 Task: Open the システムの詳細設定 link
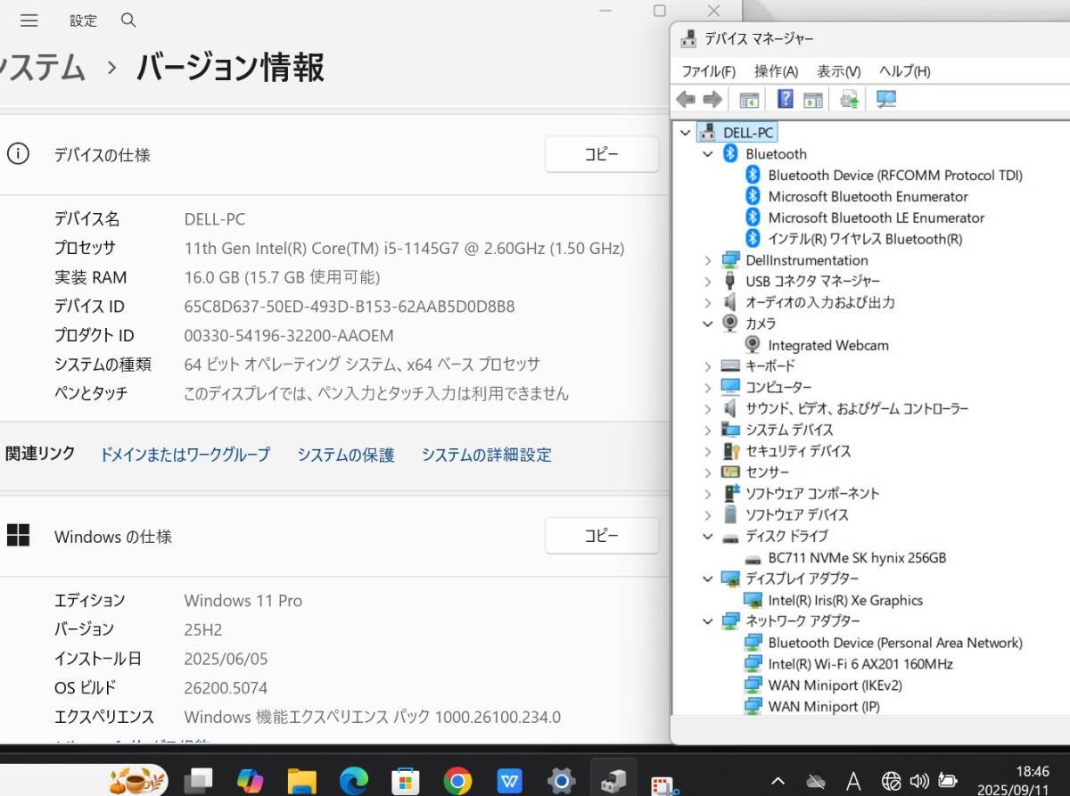pyautogui.click(x=486, y=455)
